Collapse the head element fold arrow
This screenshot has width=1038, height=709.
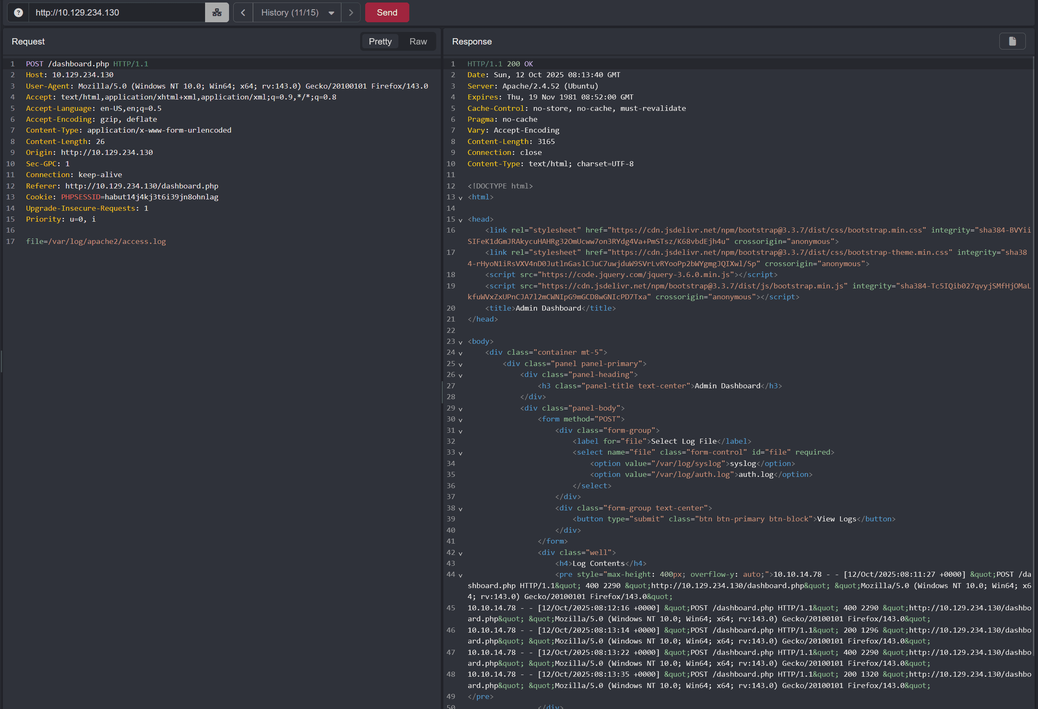[x=461, y=220]
